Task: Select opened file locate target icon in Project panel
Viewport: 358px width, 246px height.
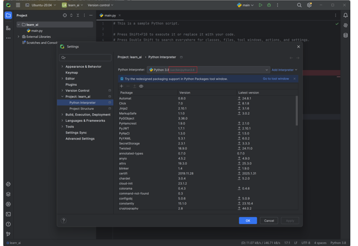Action: 65,15
